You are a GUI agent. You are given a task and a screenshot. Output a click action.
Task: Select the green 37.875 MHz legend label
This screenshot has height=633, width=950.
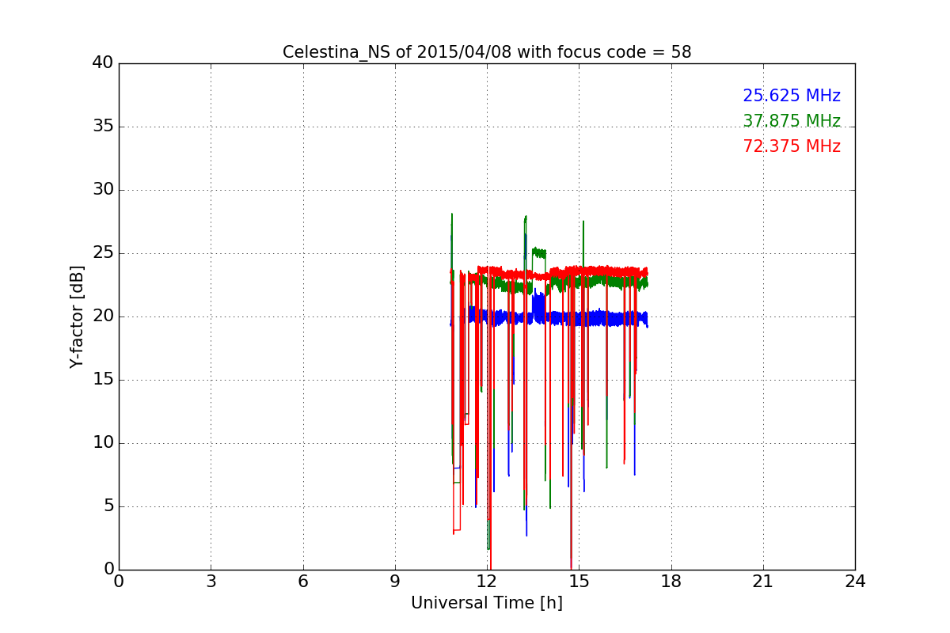792,121
